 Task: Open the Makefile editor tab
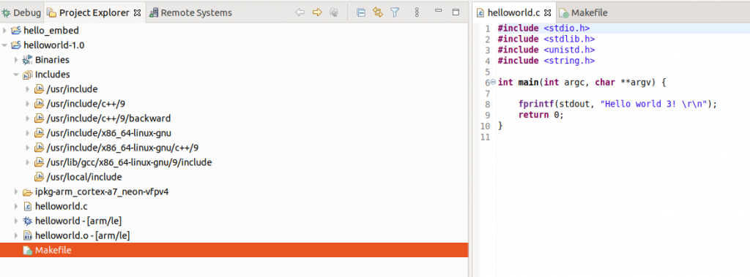584,13
